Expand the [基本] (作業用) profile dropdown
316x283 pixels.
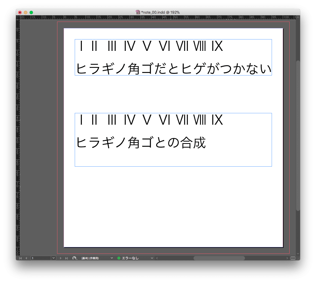(112, 258)
